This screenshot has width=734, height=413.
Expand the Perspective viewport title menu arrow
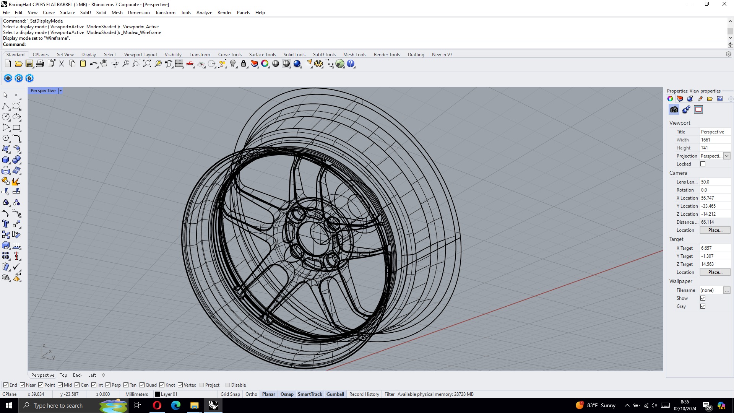point(60,91)
